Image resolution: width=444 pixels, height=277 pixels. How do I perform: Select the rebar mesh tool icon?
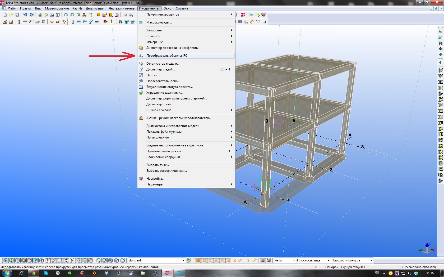click(64, 22)
